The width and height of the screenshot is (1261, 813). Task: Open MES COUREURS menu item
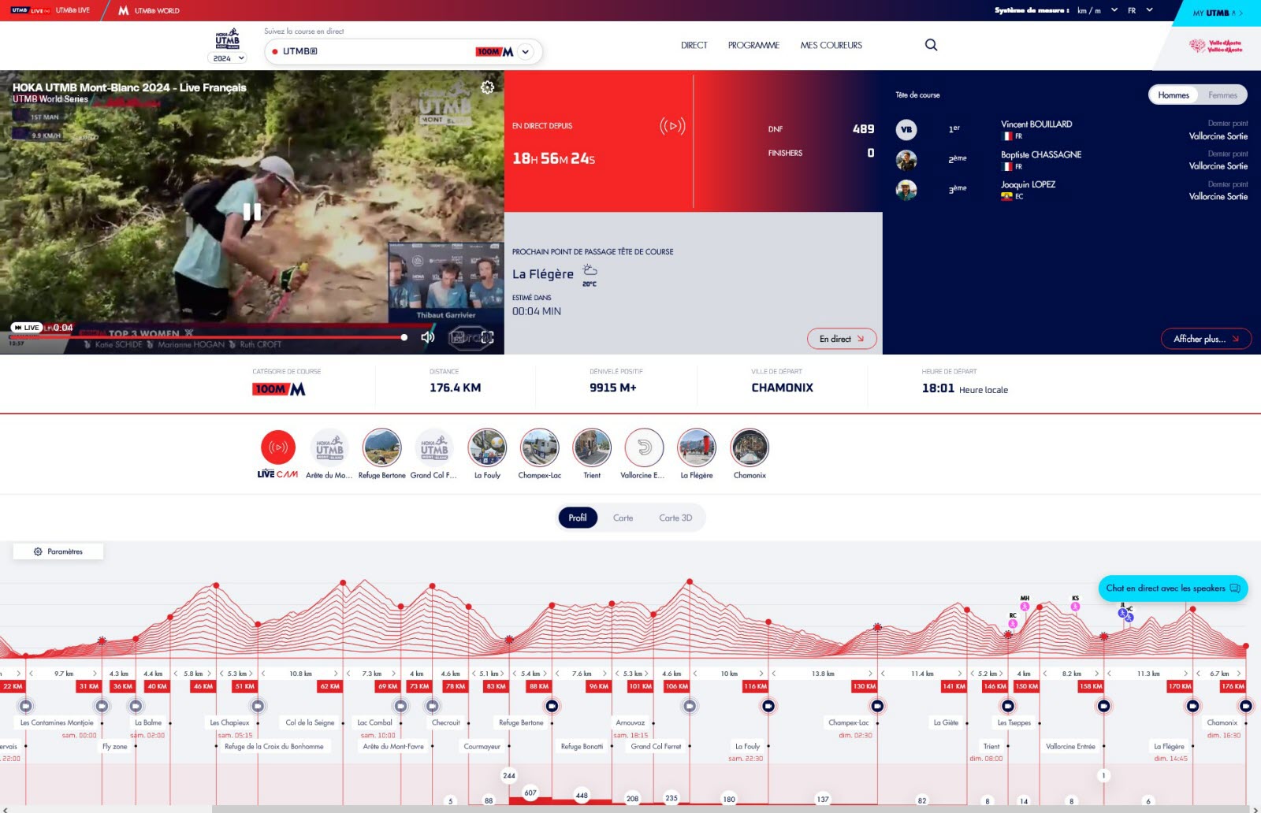(x=831, y=46)
